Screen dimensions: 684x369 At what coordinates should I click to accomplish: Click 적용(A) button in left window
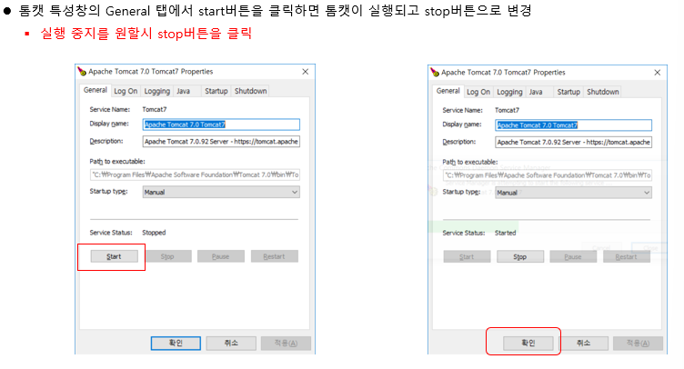[287, 344]
